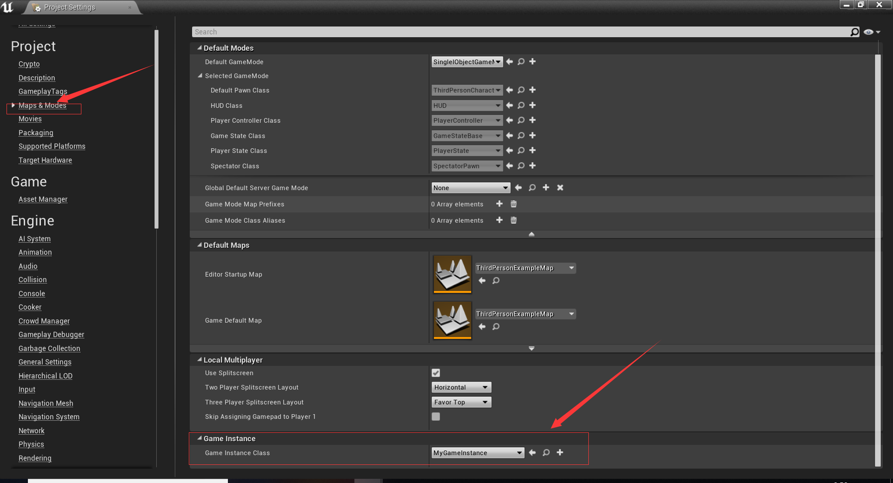This screenshot has height=483, width=893.
Task: Empty the Game Mode Map Prefixes array
Action: coord(513,204)
